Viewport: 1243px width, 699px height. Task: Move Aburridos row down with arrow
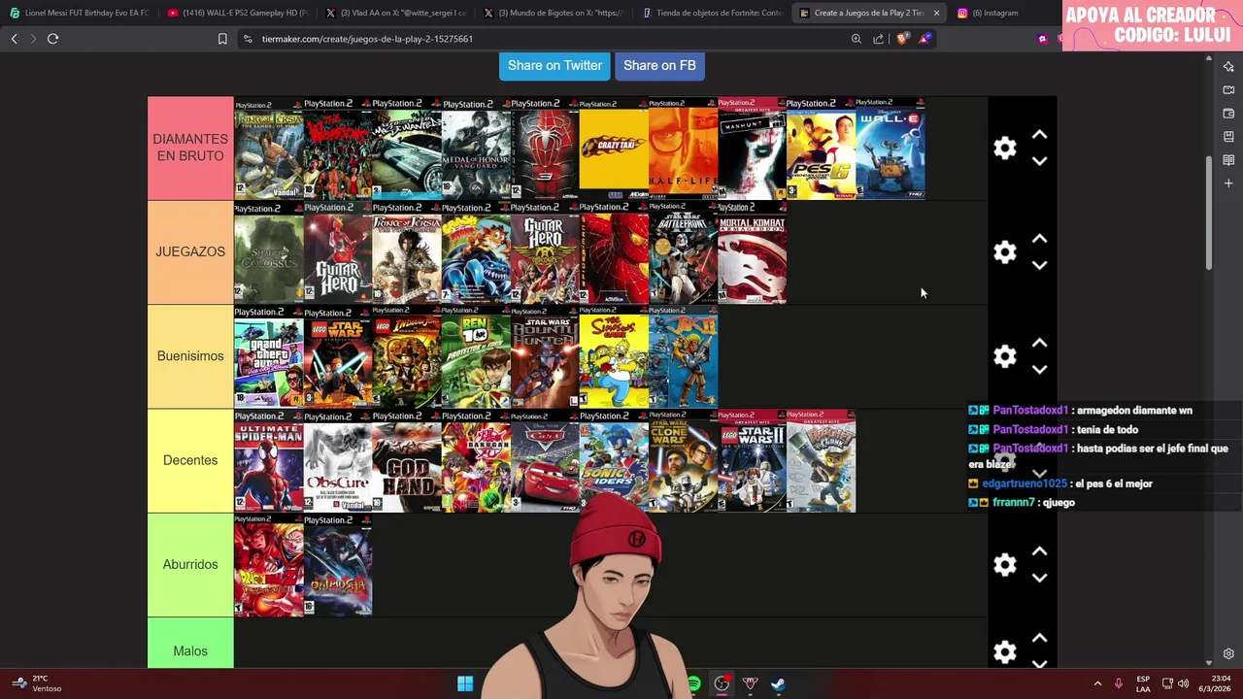[x=1039, y=578]
